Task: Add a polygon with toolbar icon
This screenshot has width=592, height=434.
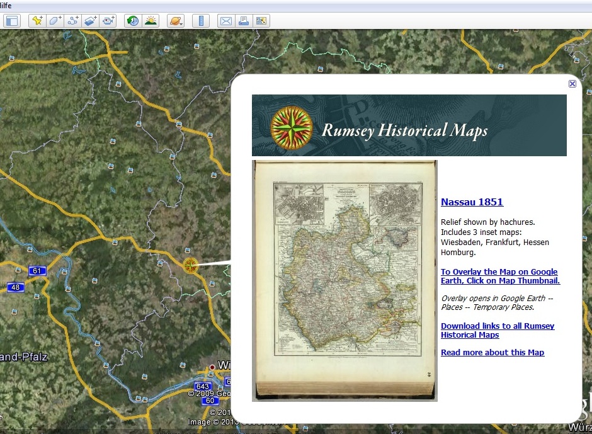Action: [x=55, y=21]
